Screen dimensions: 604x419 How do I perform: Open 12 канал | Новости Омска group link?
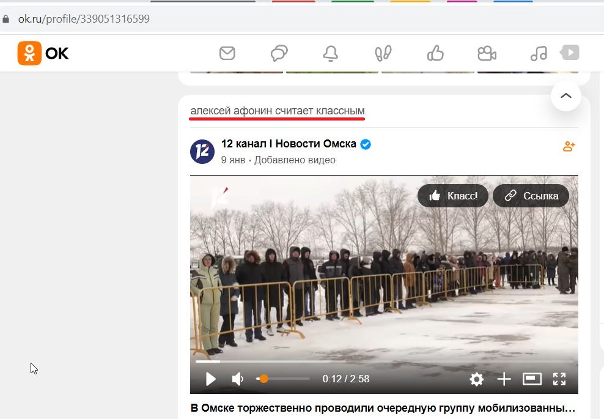pos(289,144)
